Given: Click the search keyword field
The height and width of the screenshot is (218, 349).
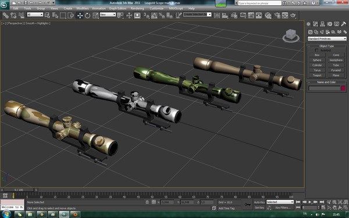Looking at the screenshot, I should 260,3.
